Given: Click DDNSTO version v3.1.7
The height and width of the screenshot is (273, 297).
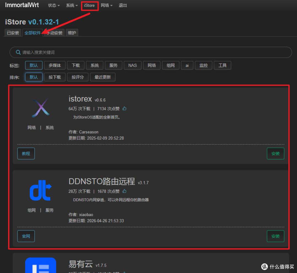Looking at the screenshot, I should click(143, 183).
